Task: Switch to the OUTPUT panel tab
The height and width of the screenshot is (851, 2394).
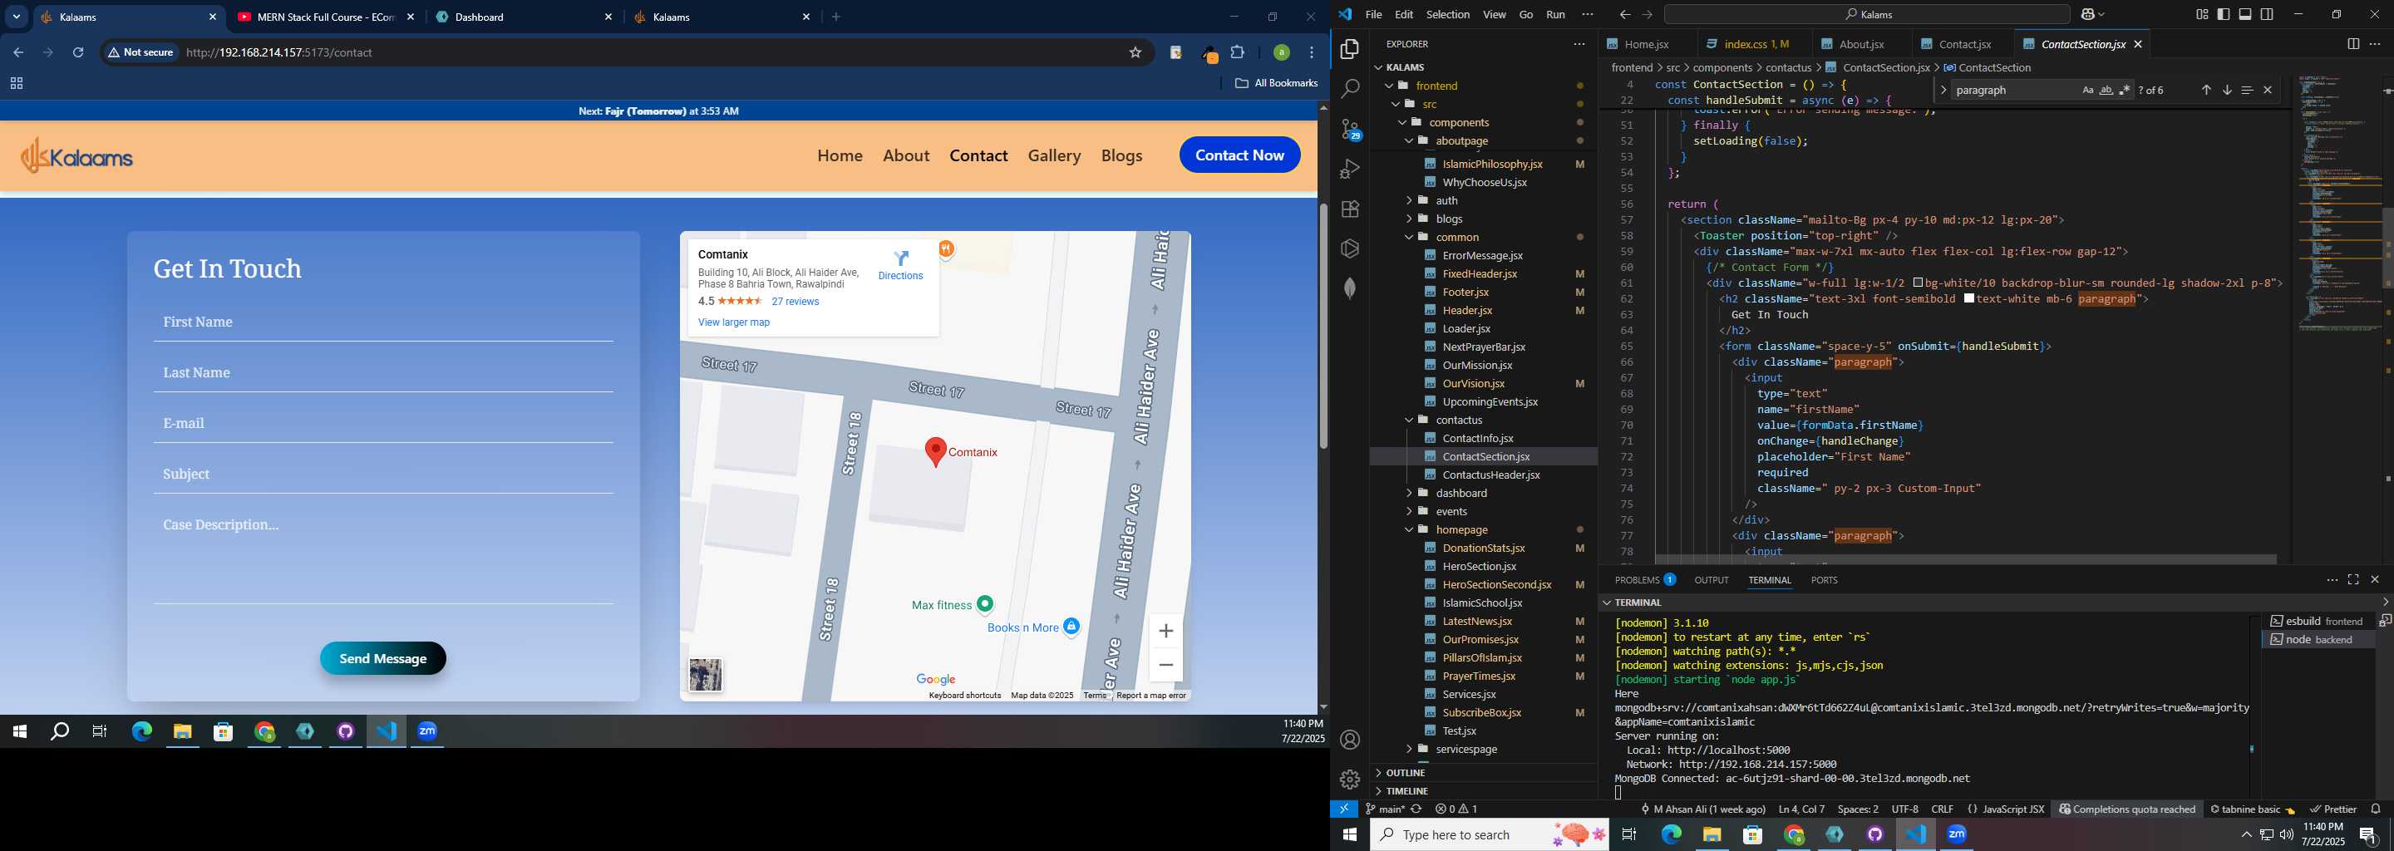Action: click(1711, 580)
